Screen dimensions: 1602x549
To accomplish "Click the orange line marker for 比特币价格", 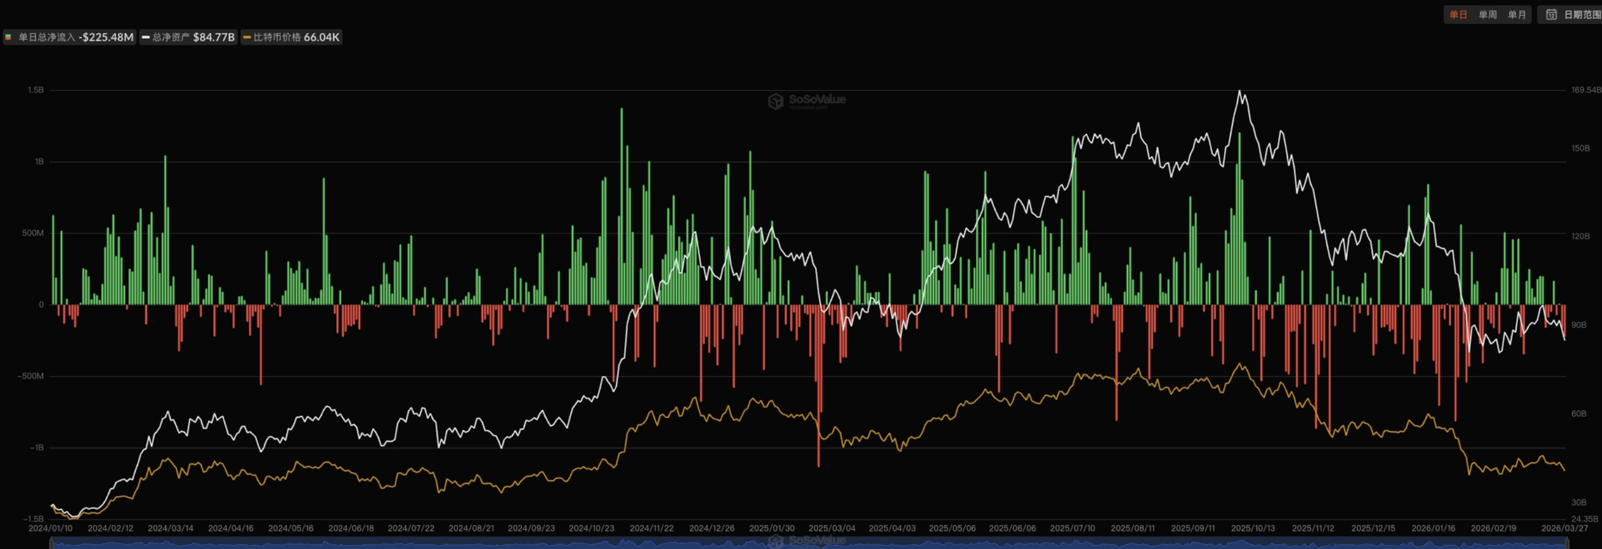I will 247,37.
